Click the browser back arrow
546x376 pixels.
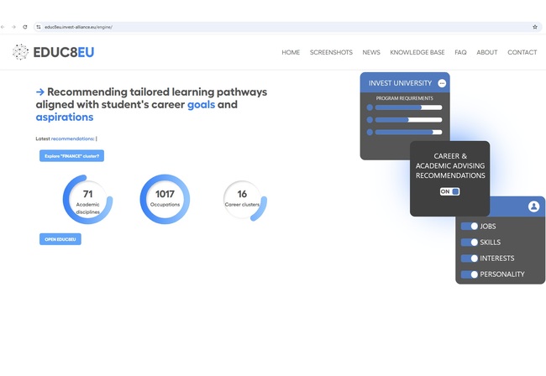click(3, 27)
